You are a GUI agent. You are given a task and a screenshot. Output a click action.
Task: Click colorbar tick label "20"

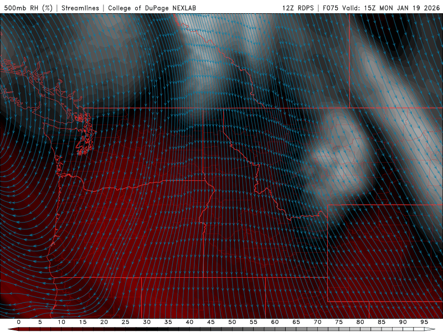[x=104, y=322]
